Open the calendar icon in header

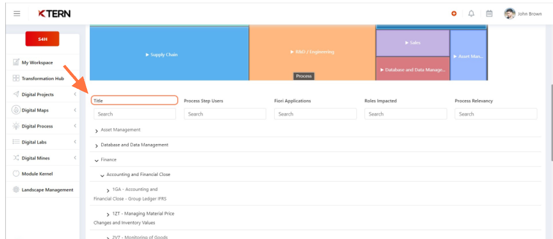(489, 13)
